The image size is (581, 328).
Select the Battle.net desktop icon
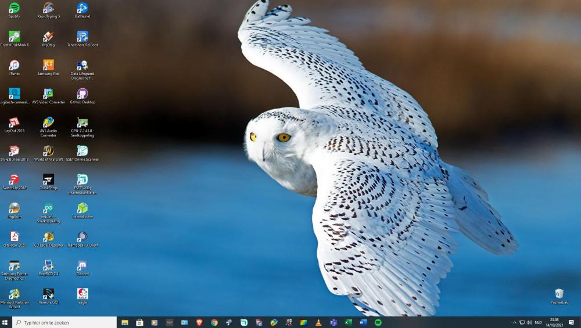point(83,9)
